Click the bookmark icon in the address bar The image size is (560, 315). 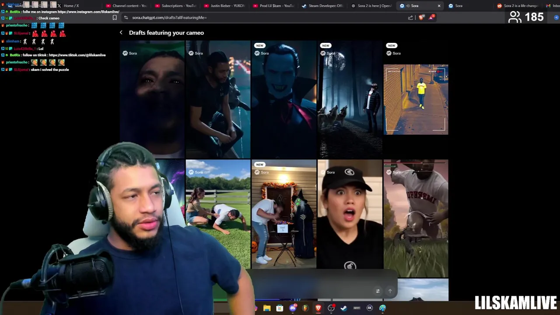(115, 17)
